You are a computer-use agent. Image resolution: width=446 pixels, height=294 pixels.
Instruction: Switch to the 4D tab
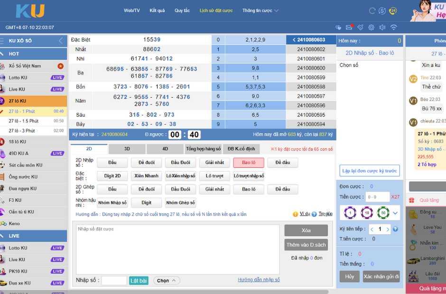[165, 149]
